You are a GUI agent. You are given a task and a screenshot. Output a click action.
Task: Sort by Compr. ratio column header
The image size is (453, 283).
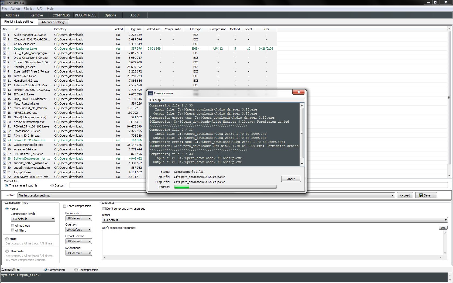(x=173, y=29)
